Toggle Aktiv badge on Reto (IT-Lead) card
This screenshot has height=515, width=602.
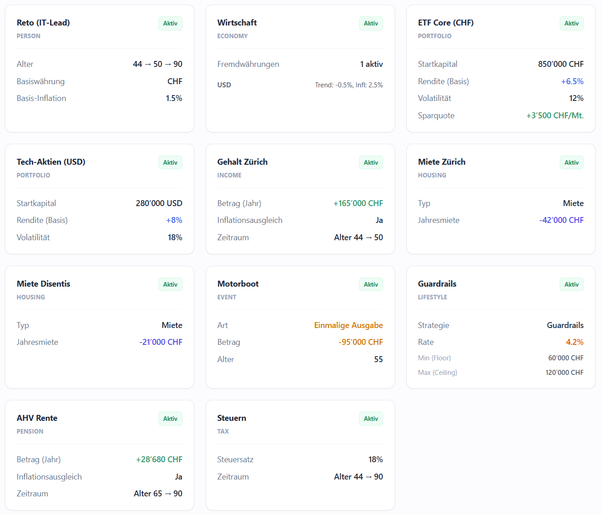click(x=170, y=23)
